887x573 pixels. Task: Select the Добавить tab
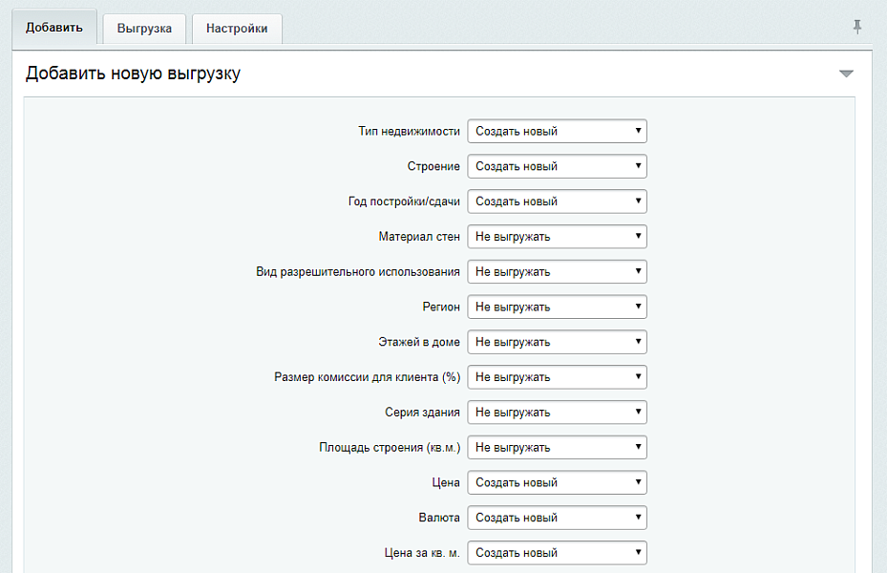pyautogui.click(x=54, y=28)
